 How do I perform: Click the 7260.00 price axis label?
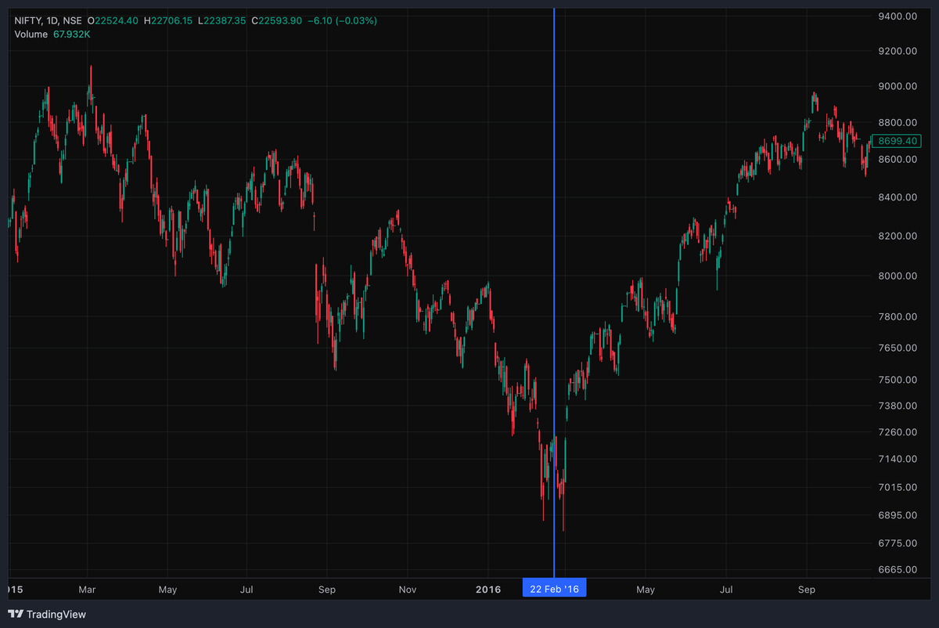tap(898, 432)
